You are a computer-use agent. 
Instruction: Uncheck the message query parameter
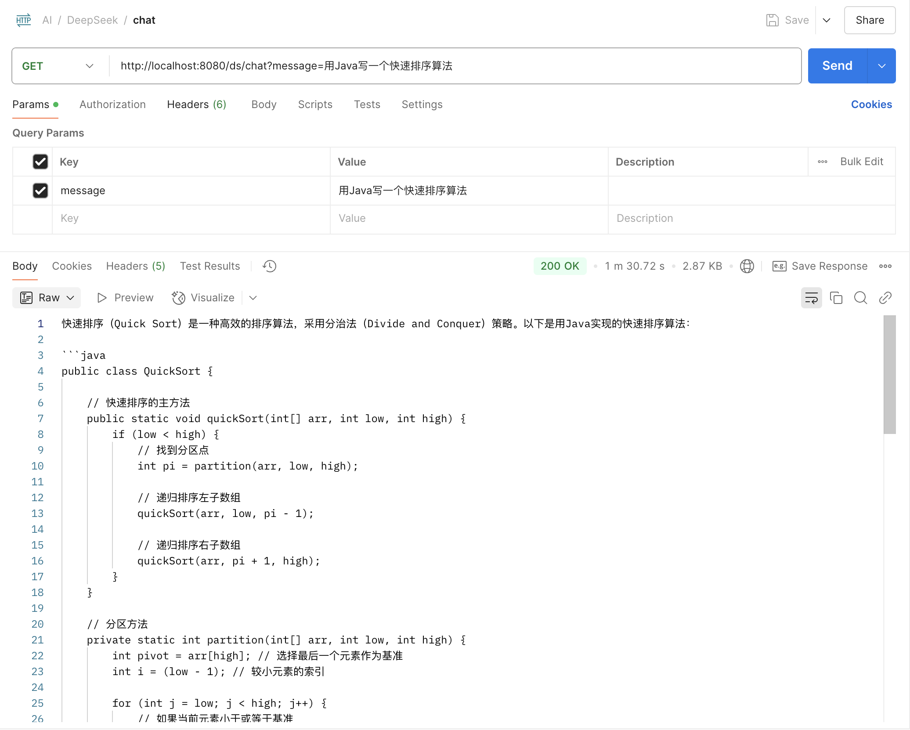point(40,191)
